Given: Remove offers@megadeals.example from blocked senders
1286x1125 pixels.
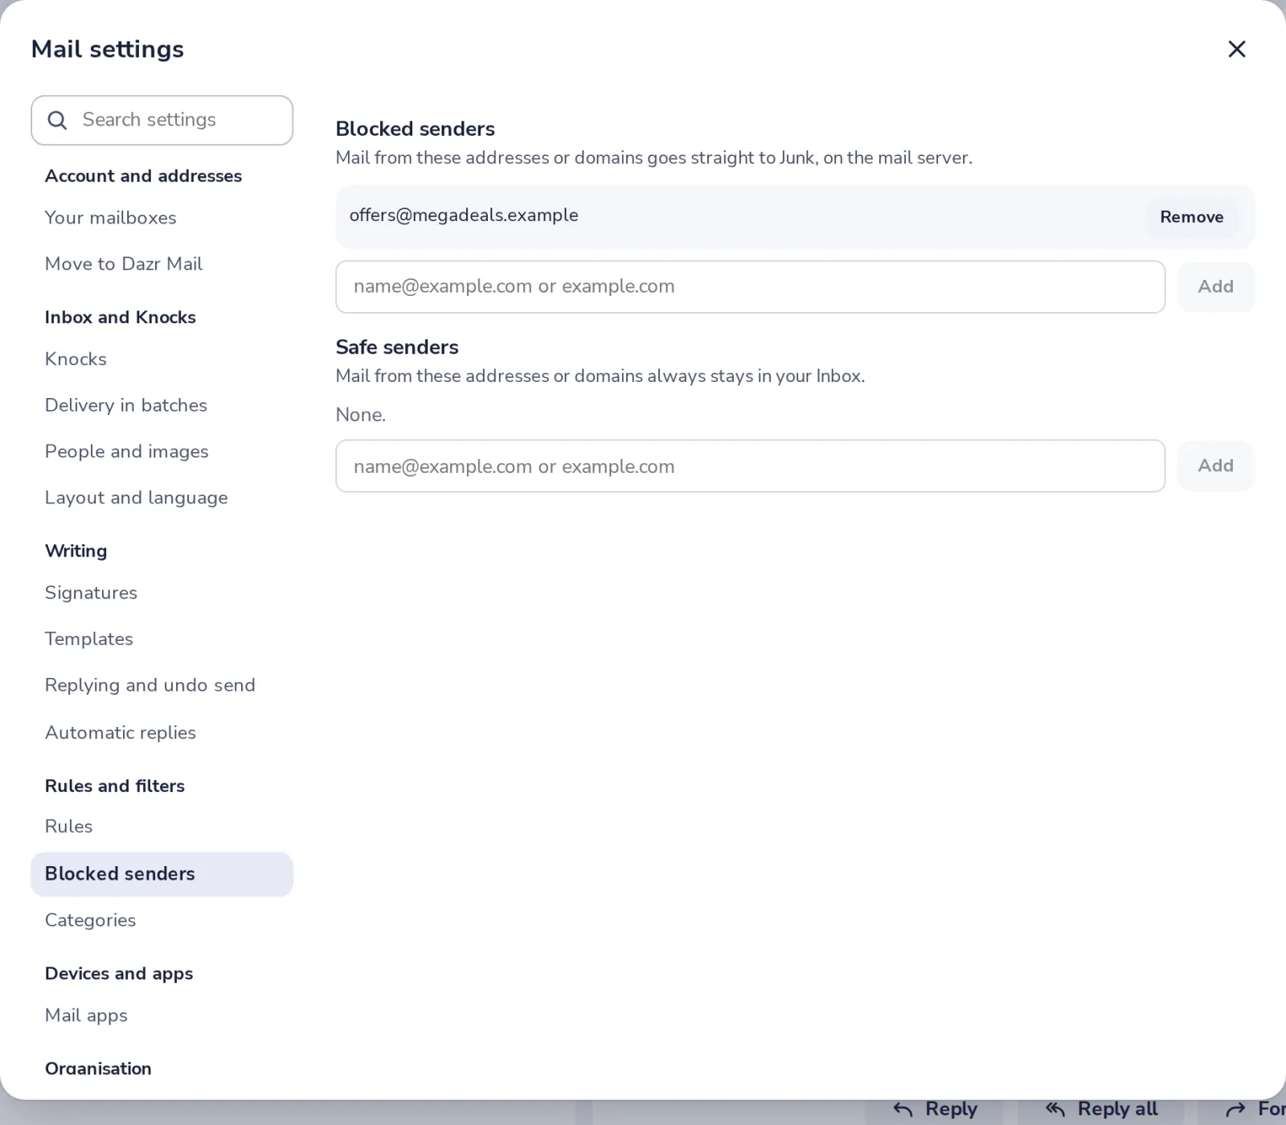Looking at the screenshot, I should point(1191,217).
